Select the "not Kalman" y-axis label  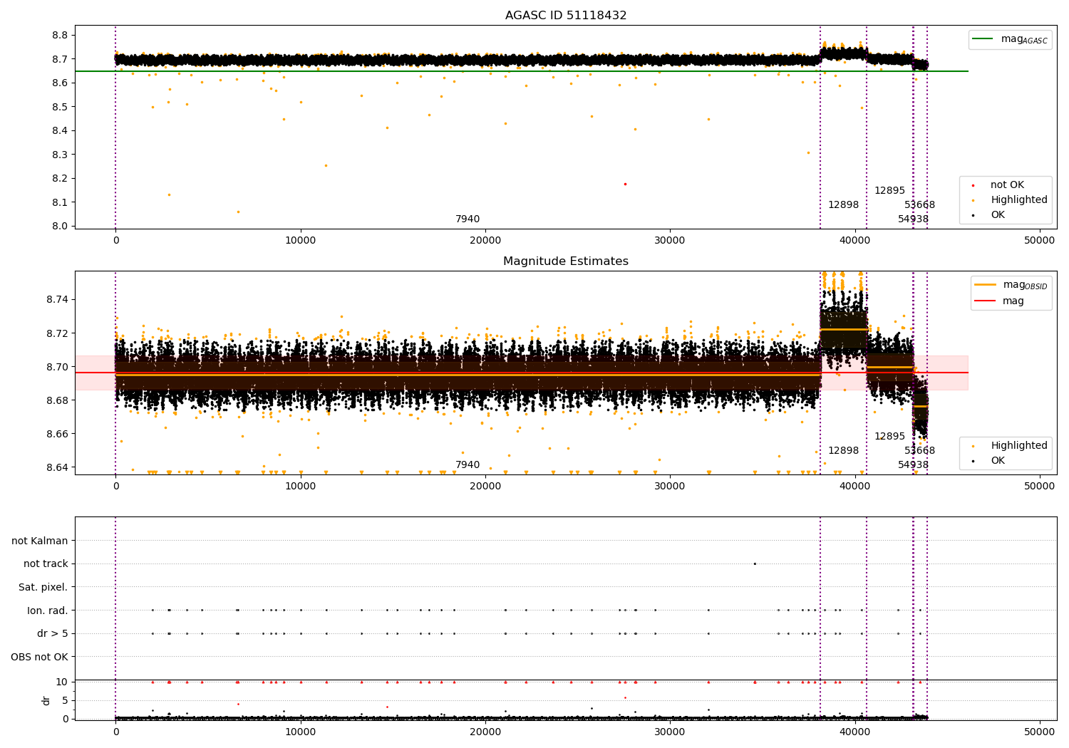[40, 541]
